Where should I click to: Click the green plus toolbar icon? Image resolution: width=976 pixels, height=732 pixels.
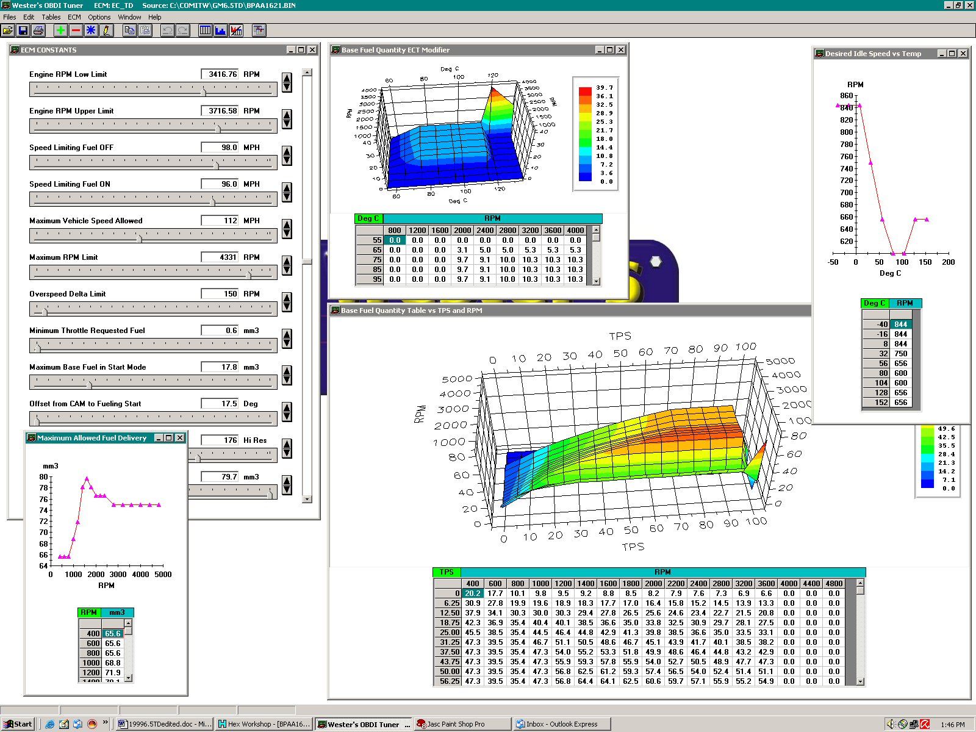[x=61, y=30]
